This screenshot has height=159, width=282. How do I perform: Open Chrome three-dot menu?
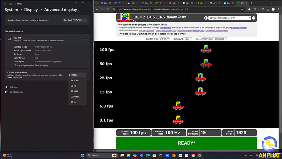[278, 9]
